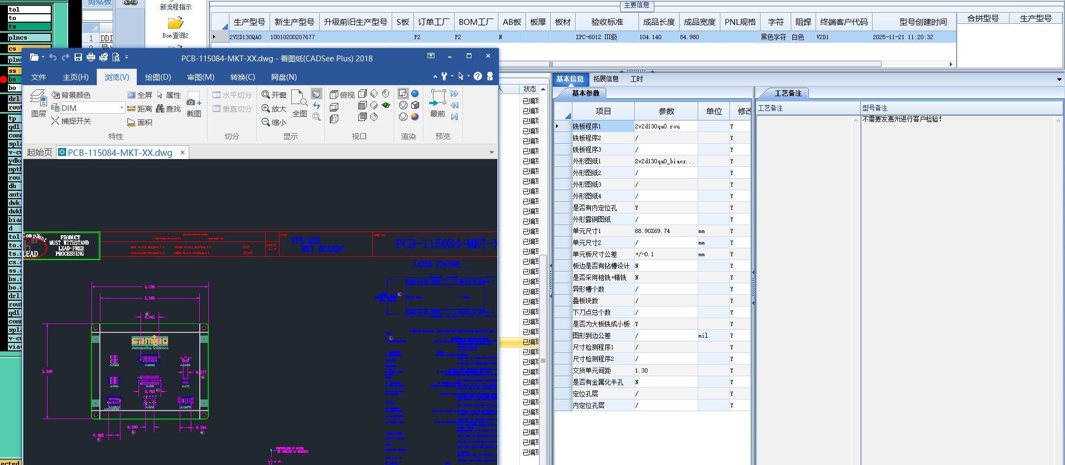Image resolution: width=1065 pixels, height=465 pixels.
Task: Click the undo arrow in quick access bar
Action: (x=53, y=57)
